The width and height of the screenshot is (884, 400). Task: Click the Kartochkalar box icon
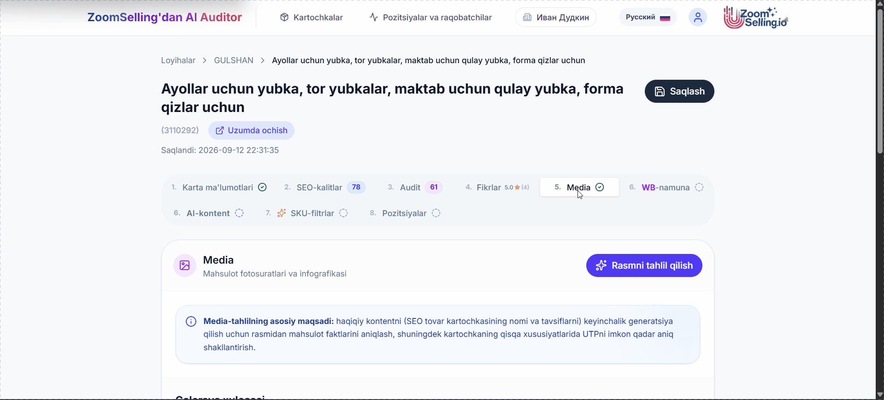(x=284, y=18)
